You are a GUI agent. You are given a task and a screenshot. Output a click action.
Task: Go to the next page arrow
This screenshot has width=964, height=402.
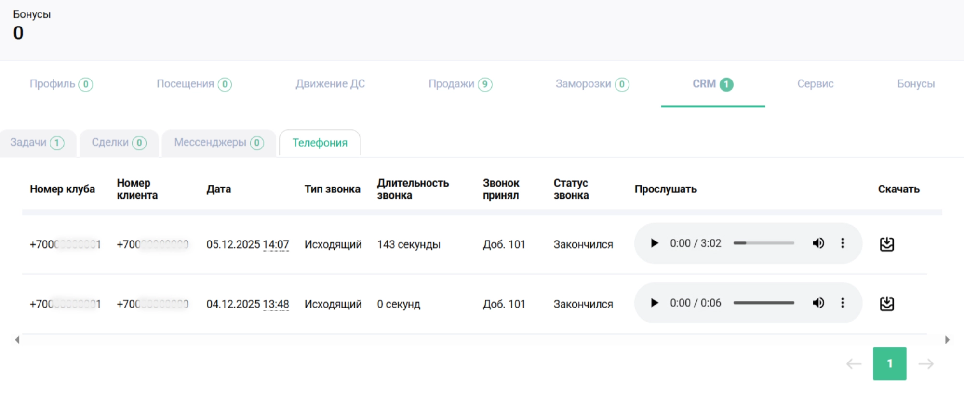point(926,364)
